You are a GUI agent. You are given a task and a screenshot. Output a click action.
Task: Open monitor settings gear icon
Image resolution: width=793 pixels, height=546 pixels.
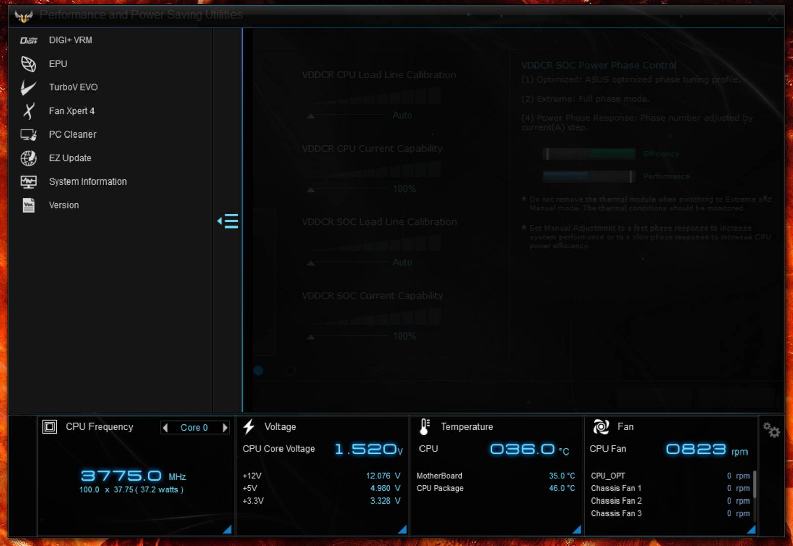tap(772, 430)
